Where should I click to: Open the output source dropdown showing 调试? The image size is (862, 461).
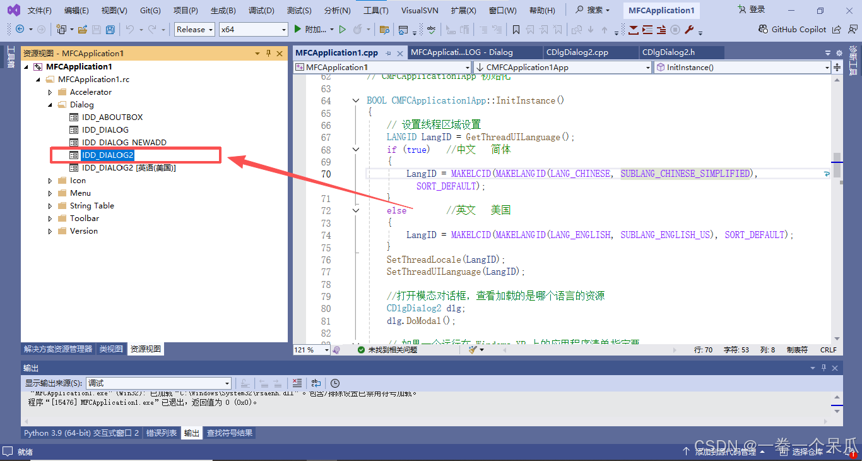pyautogui.click(x=159, y=383)
